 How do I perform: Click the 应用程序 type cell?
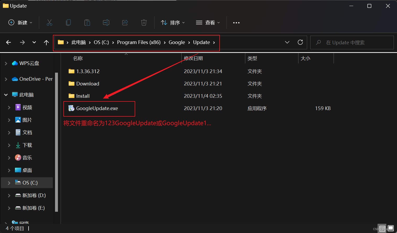point(257,108)
